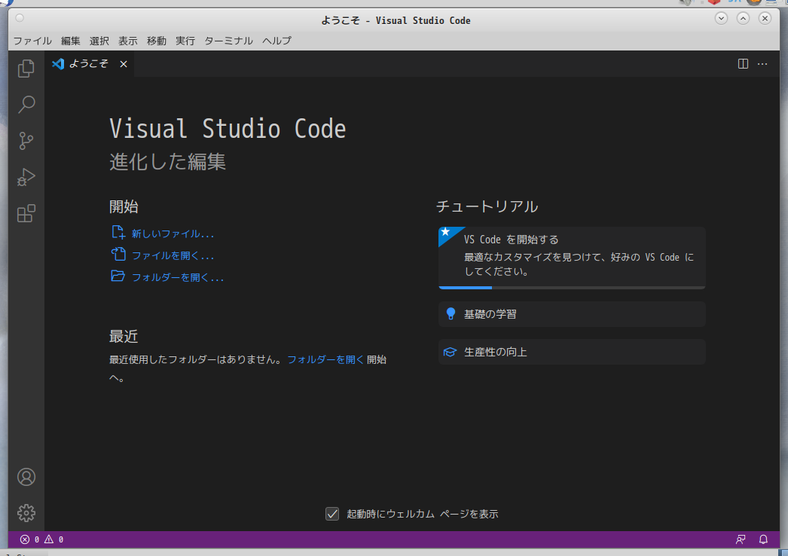Screen dimensions: 788x556
Task: Open the Search view in activity bar
Action: 26,105
